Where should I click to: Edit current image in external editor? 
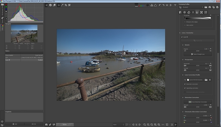click(x=54, y=124)
